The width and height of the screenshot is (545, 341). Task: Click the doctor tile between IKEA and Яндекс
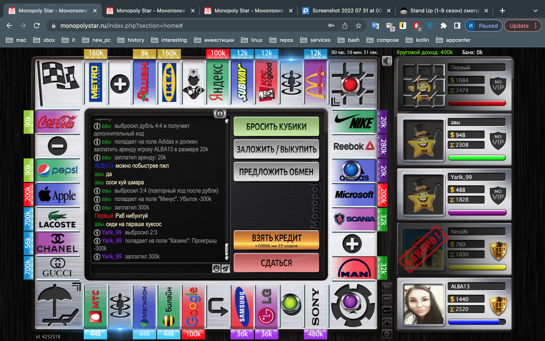[x=193, y=82]
